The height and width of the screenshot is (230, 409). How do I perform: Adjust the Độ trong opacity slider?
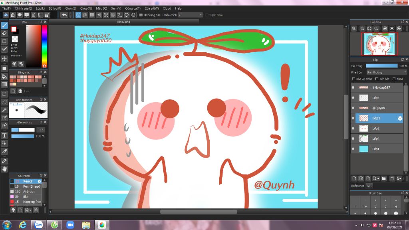pos(381,66)
